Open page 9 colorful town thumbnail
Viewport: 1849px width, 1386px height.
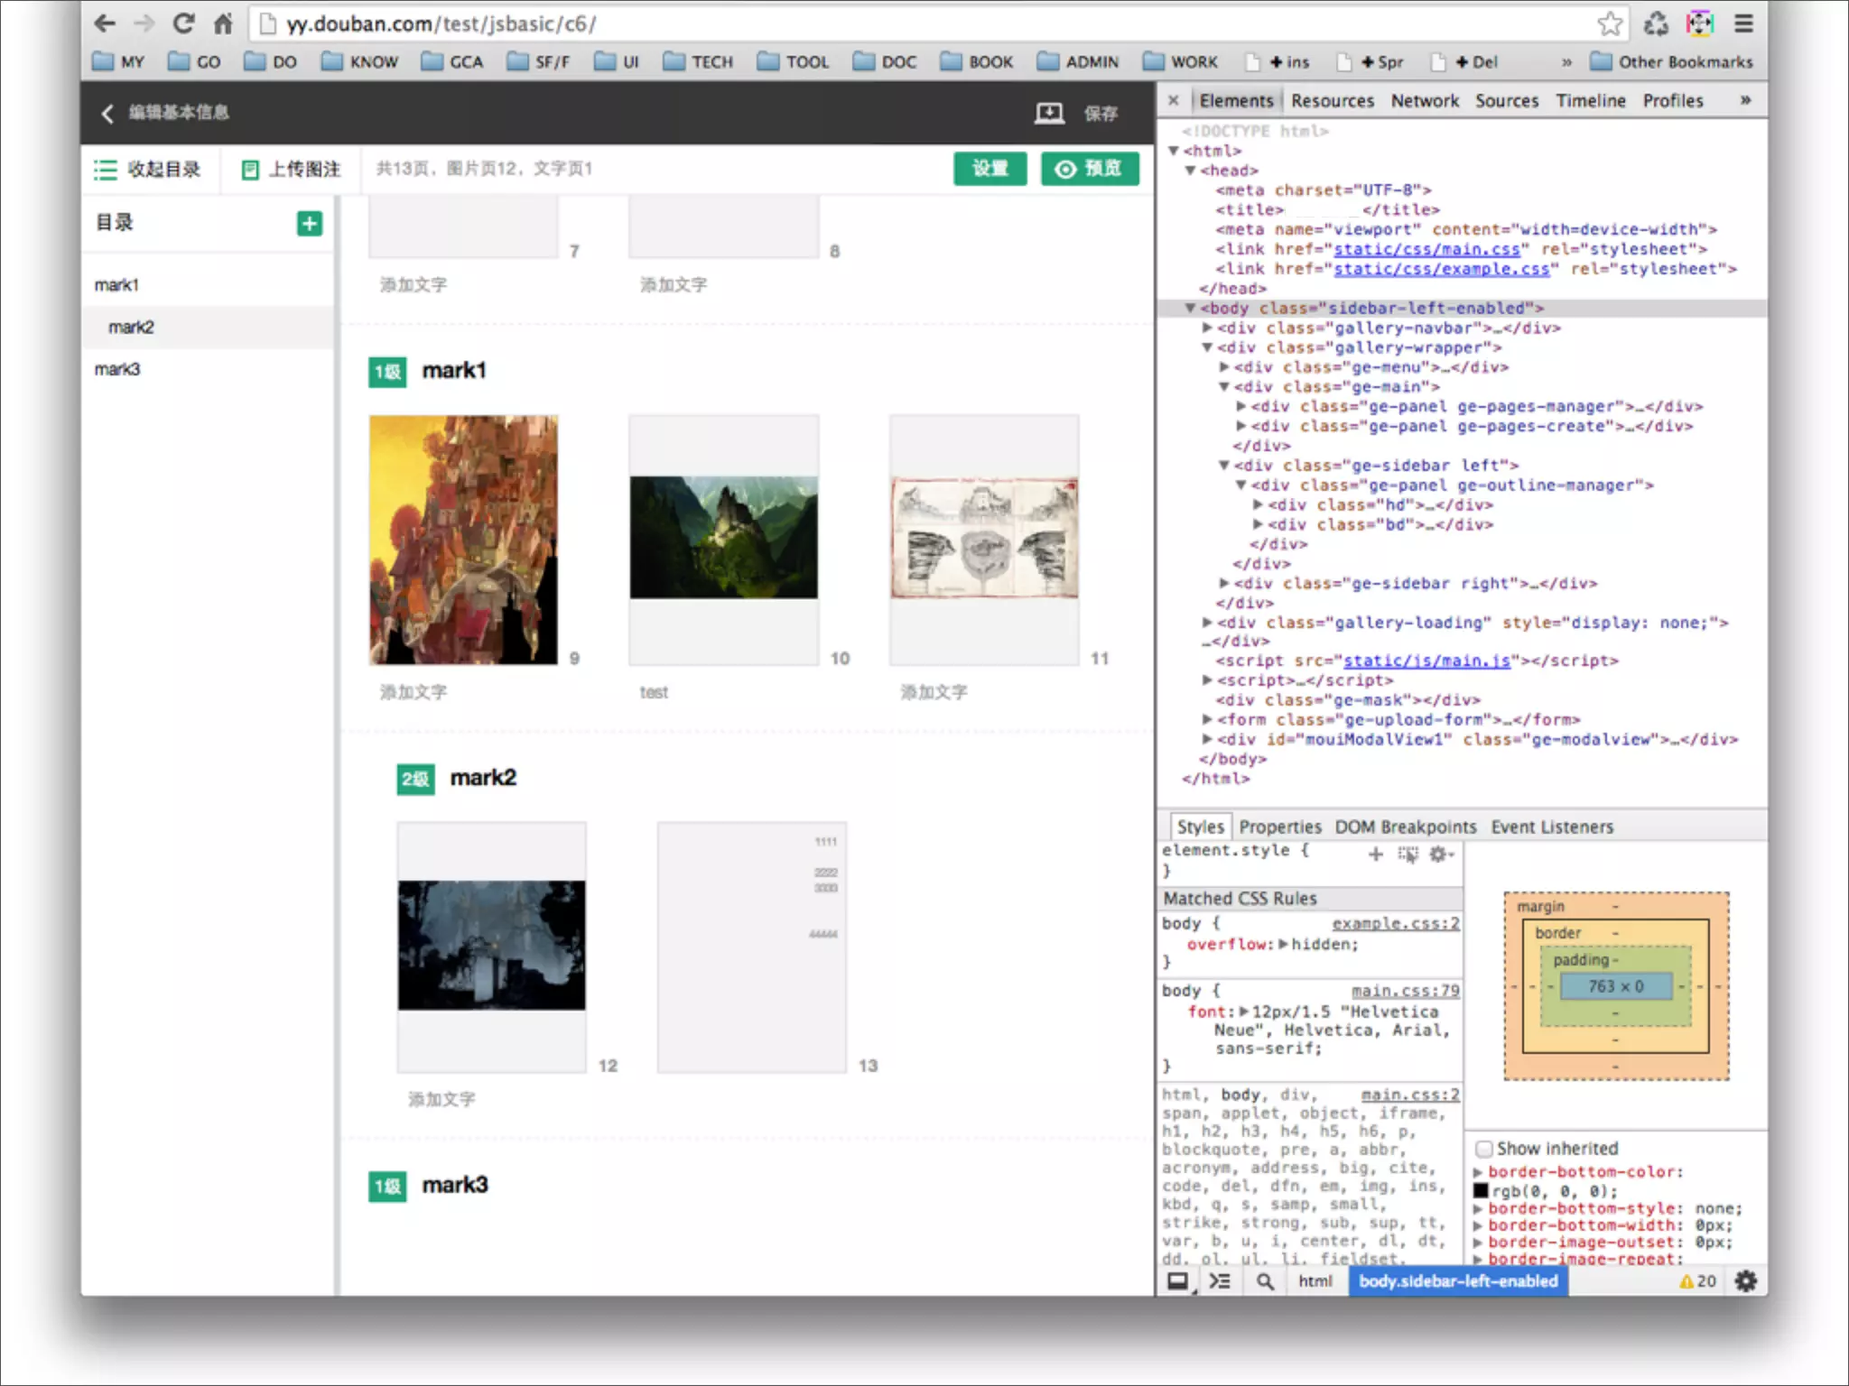463,540
